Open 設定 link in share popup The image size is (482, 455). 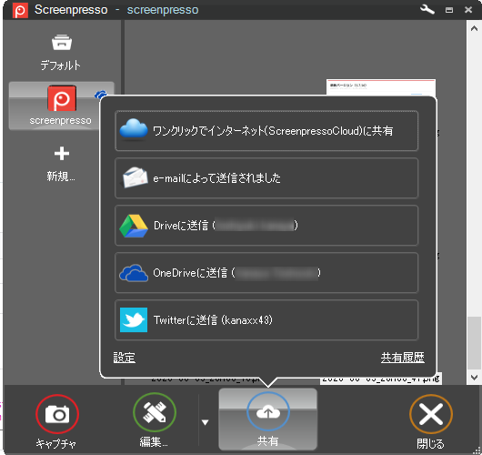tap(125, 358)
